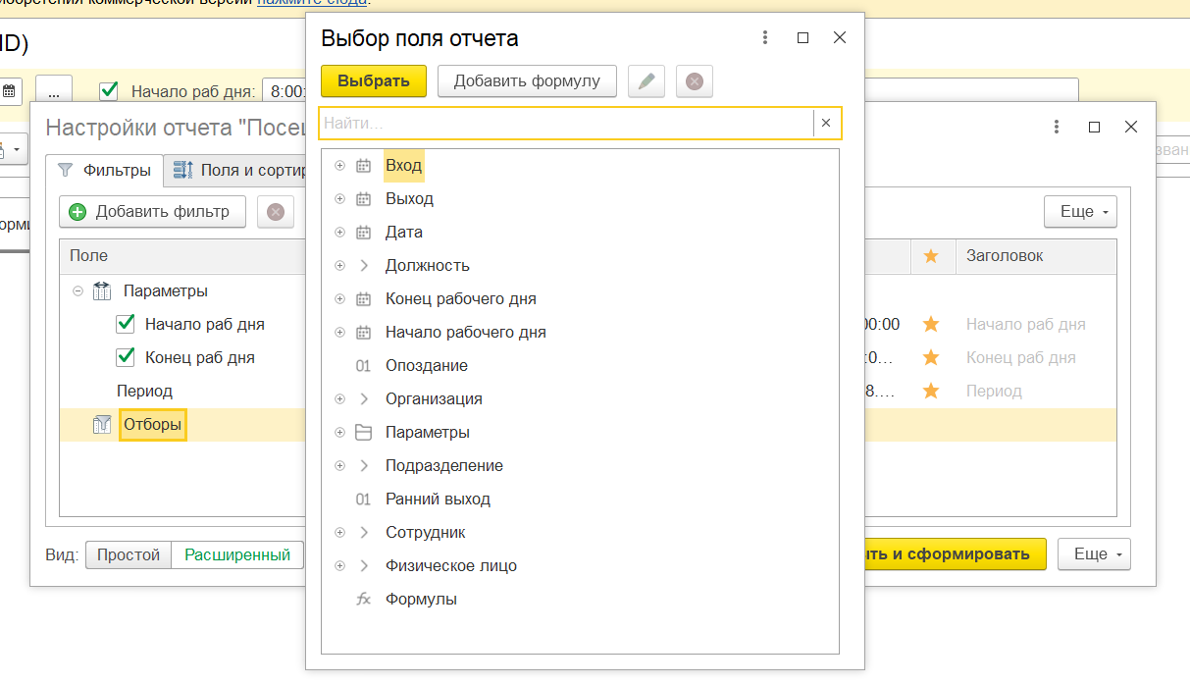Click the Добавить формулу button
Screen dimensions: 1190x684
[x=527, y=81]
